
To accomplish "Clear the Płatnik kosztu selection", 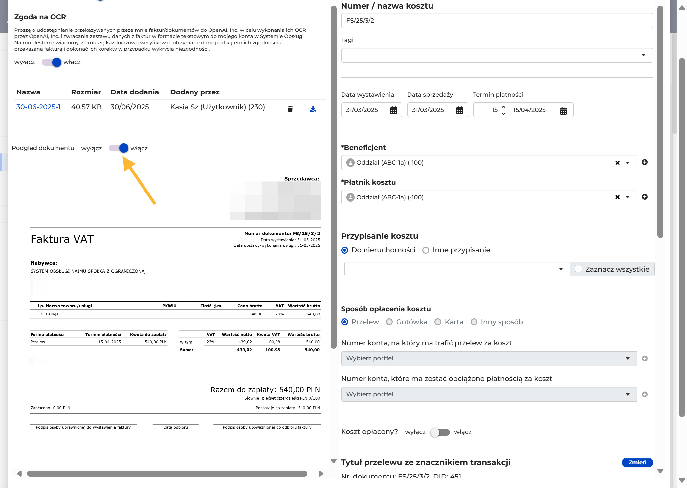I will pos(617,197).
